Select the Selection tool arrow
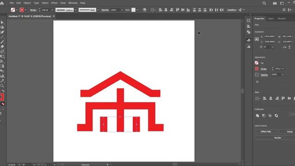The width and height of the screenshot is (295, 166). 2,23
